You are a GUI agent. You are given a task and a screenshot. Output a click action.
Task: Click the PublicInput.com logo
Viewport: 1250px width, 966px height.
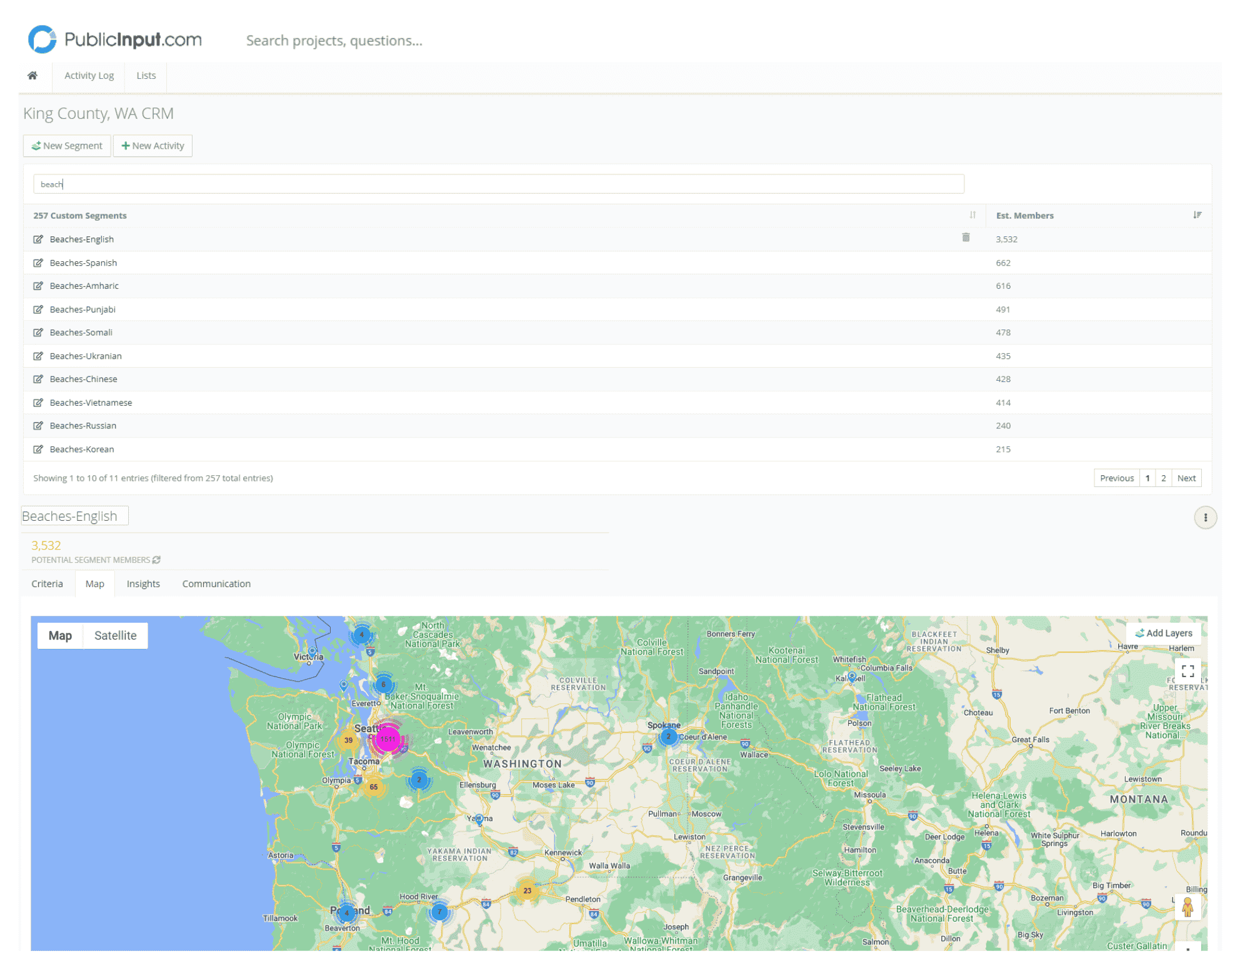115,40
